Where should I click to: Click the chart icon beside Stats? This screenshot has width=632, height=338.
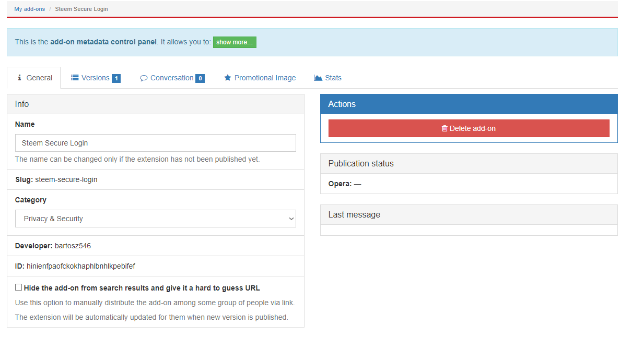[318, 78]
